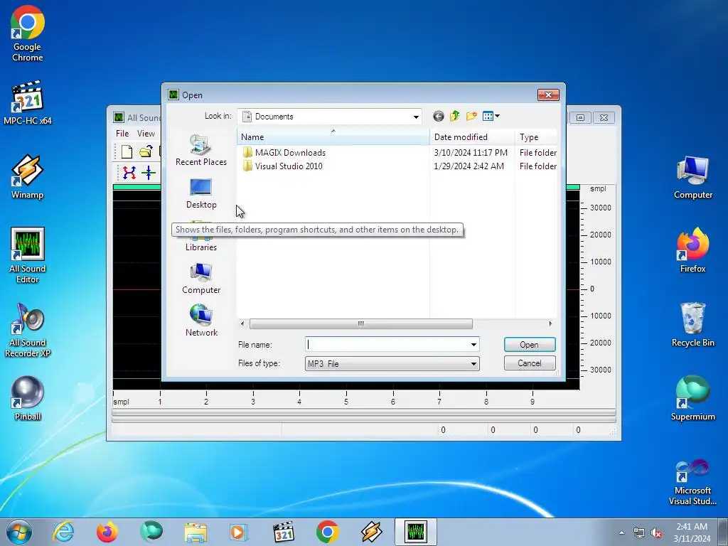Sort by the Name column header

(x=333, y=137)
